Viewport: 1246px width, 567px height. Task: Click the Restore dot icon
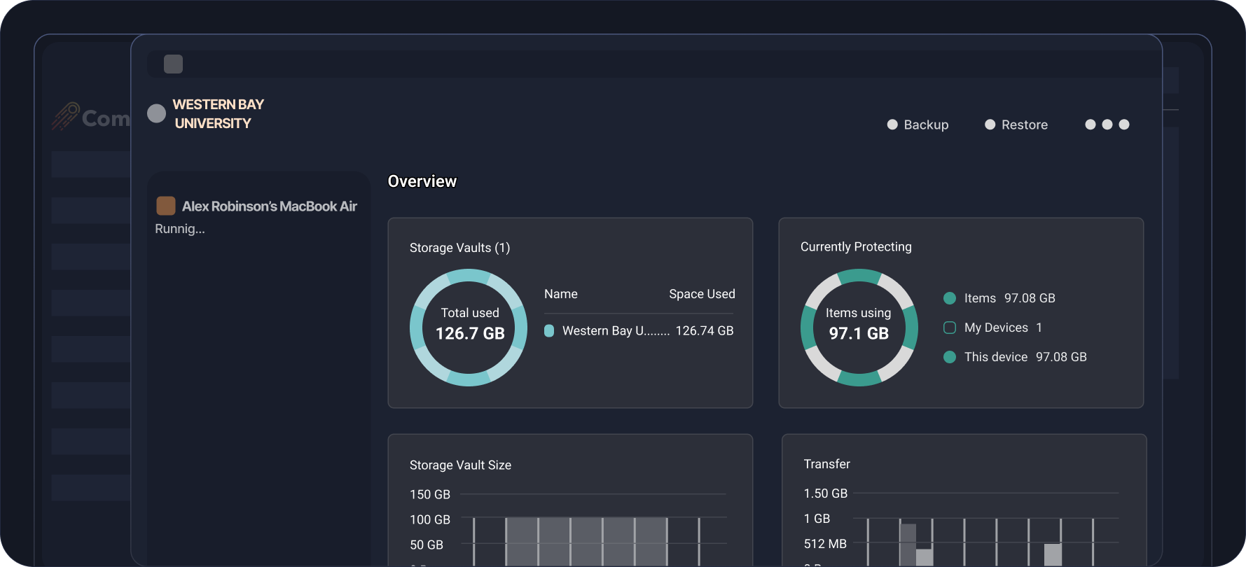tap(990, 125)
